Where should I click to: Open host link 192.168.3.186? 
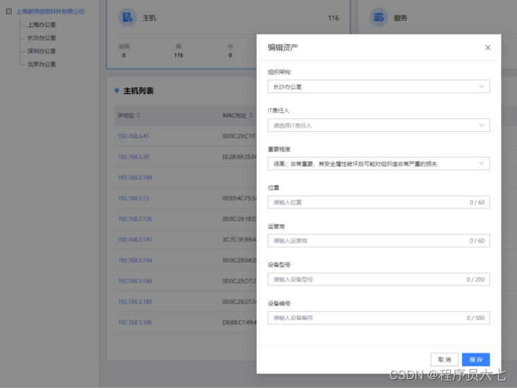pos(135,322)
